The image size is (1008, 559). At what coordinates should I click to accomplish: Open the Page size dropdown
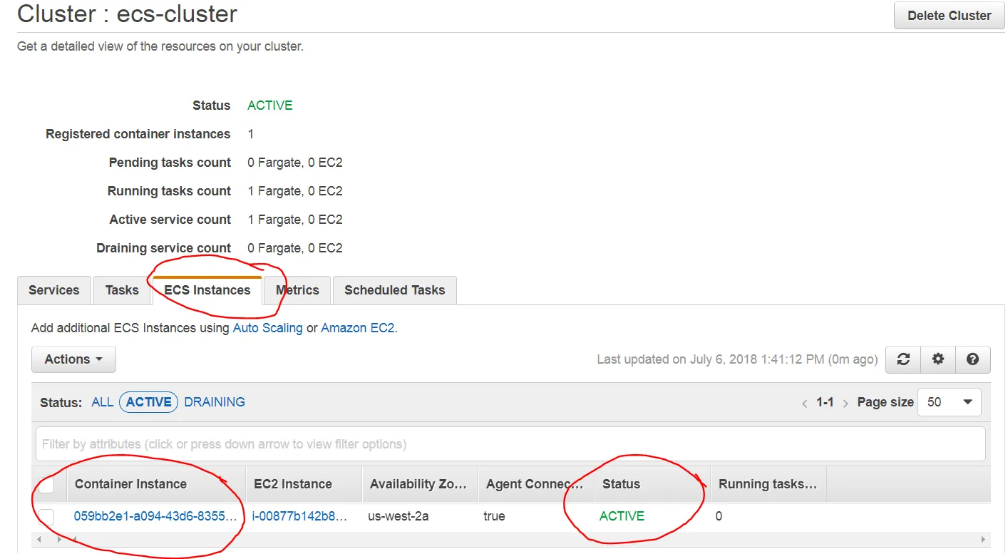point(950,402)
